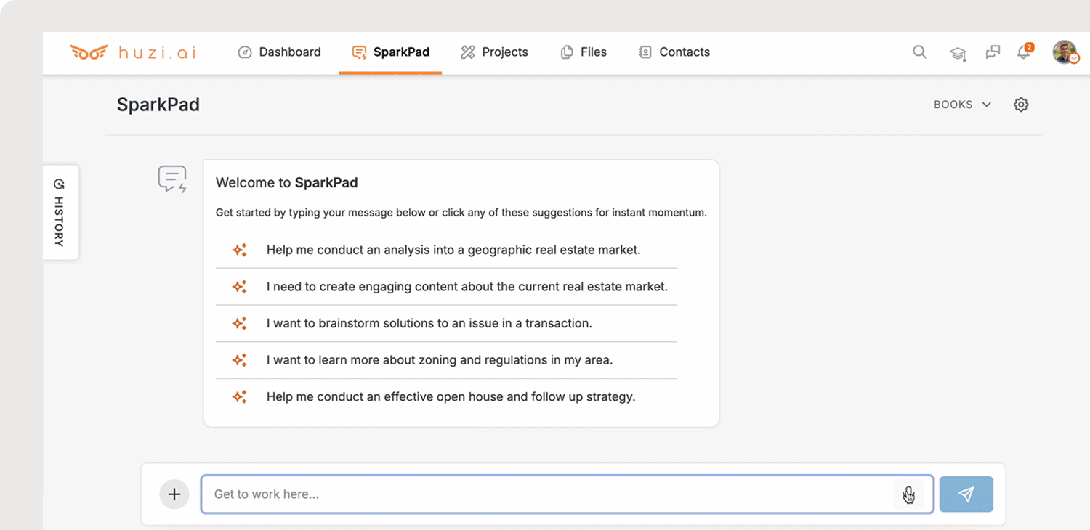
Task: Click the search magnifier icon
Action: click(x=920, y=52)
